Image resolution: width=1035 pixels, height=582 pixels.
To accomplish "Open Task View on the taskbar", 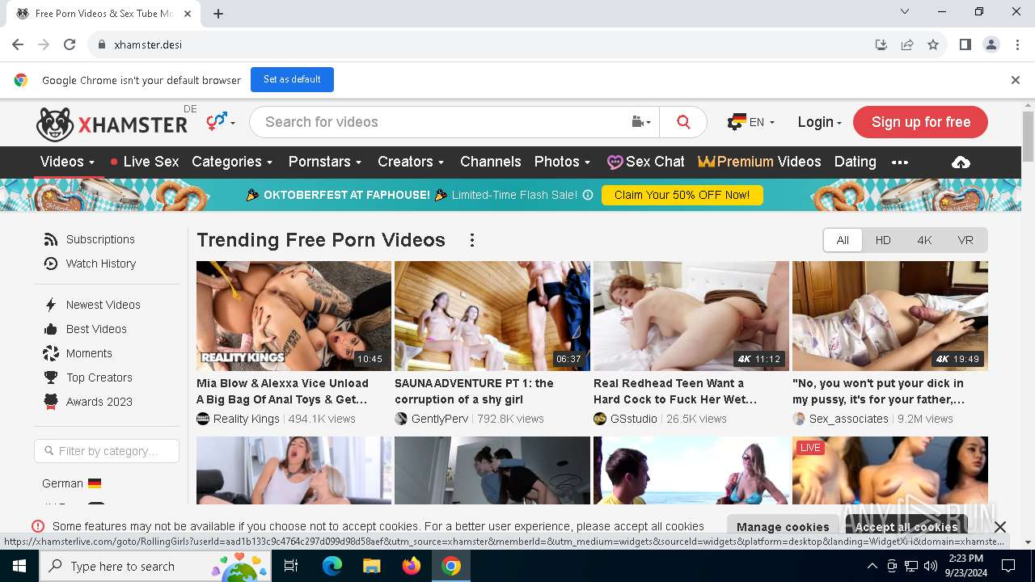I will pyautogui.click(x=291, y=566).
